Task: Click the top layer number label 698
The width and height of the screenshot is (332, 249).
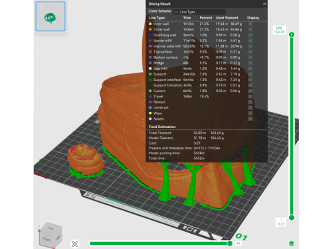Action: [x=279, y=28]
